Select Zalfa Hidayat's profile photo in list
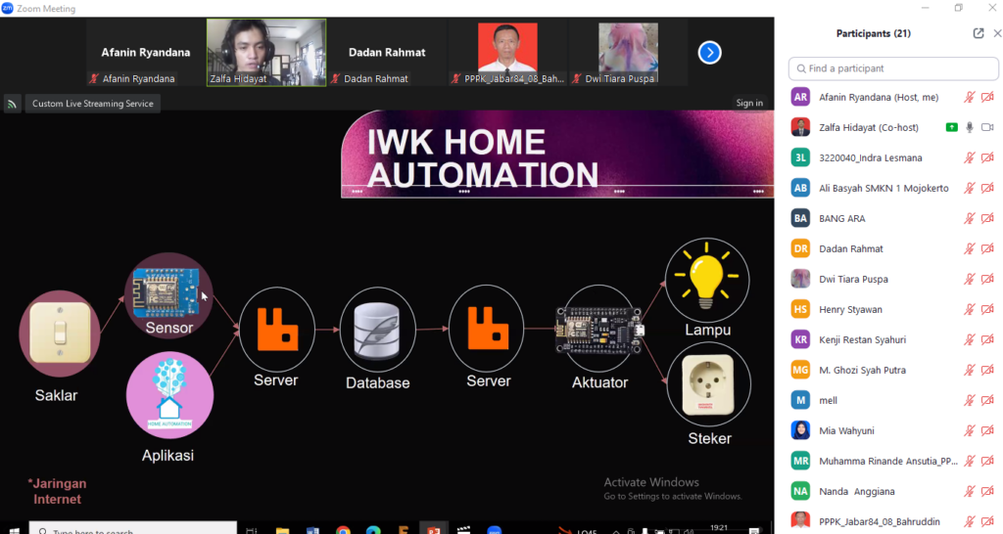 pos(800,127)
